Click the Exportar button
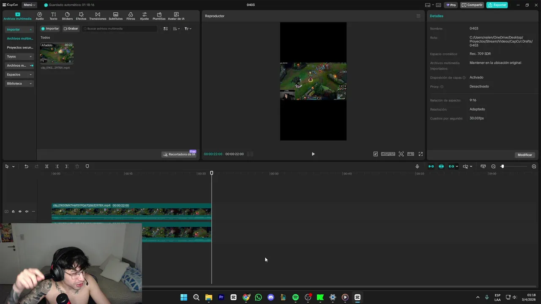The height and width of the screenshot is (304, 541). [497, 5]
